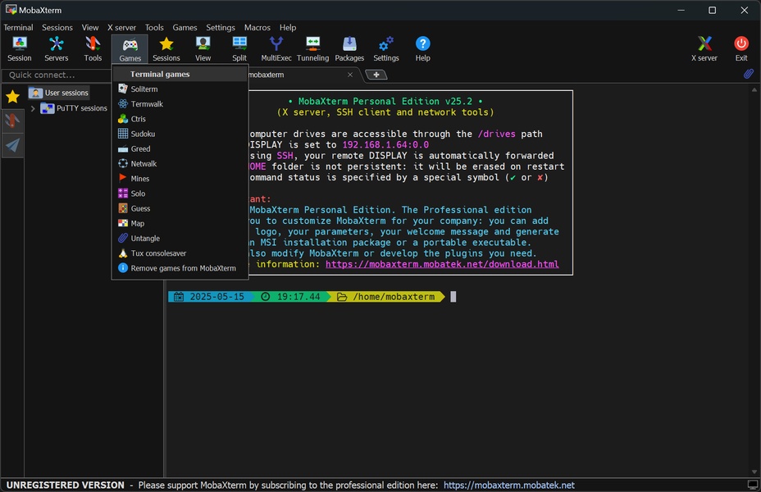Click the MultiExec toolbar icon
The width and height of the screenshot is (761, 492).
276,48
